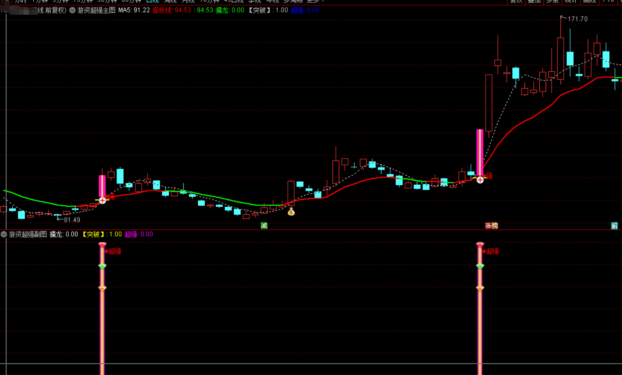Click the right green diamond in sub-chart
Image resolution: width=622 pixels, height=375 pixels.
[x=480, y=266]
